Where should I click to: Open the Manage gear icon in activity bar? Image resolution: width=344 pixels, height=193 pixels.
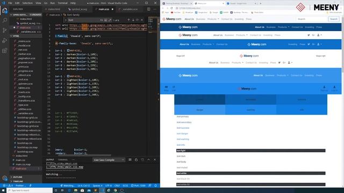pos(5,178)
